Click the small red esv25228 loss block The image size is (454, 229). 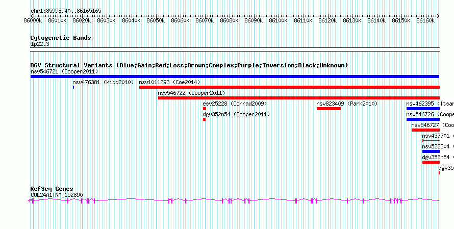pos(205,109)
